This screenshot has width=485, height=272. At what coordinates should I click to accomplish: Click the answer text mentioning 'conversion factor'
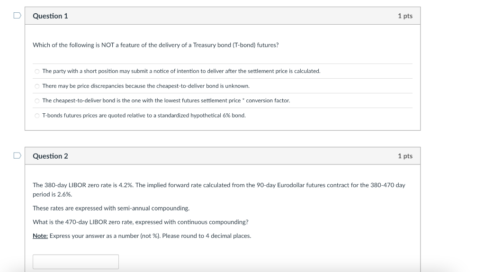click(166, 100)
